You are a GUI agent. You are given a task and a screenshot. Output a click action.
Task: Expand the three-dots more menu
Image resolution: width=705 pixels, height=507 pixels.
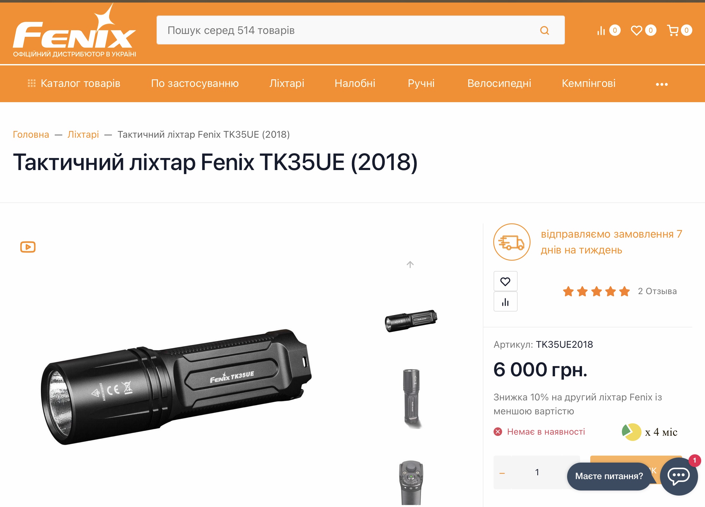pyautogui.click(x=662, y=84)
